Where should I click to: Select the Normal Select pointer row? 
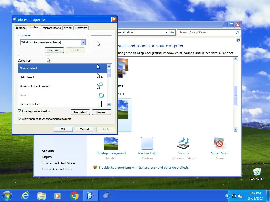(62, 68)
